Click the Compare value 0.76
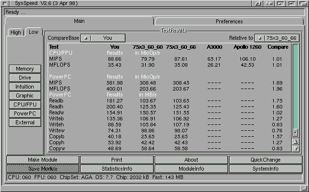The width and height of the screenshot is (309, 192). pyautogui.click(x=277, y=130)
